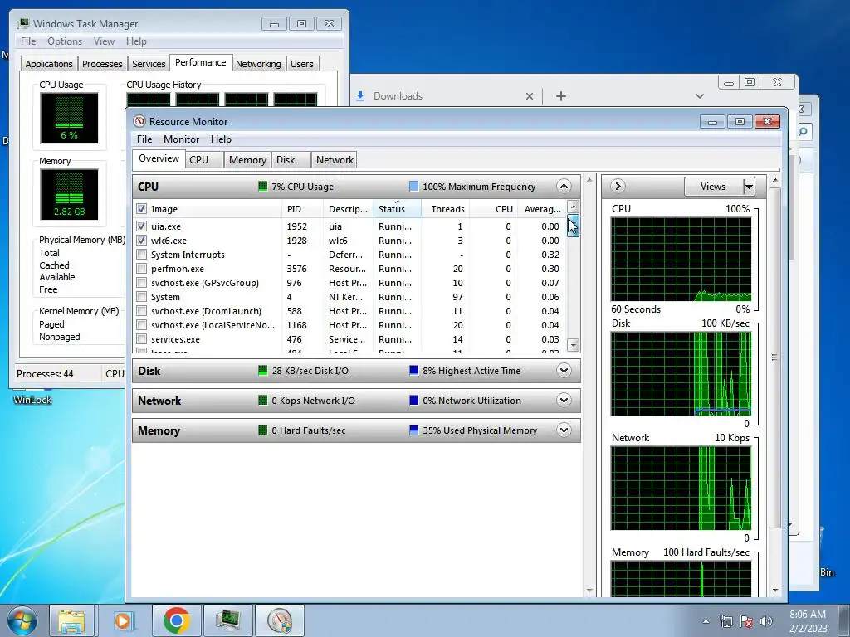Close the Downloads browser tab
The height and width of the screenshot is (637, 850).
pyautogui.click(x=530, y=96)
